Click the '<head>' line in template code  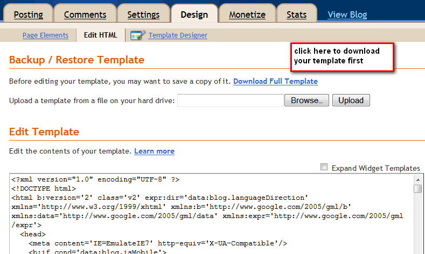pos(33,234)
